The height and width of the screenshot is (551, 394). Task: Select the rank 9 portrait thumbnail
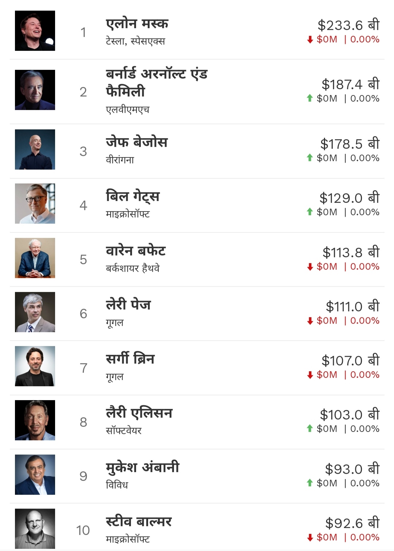(35, 475)
